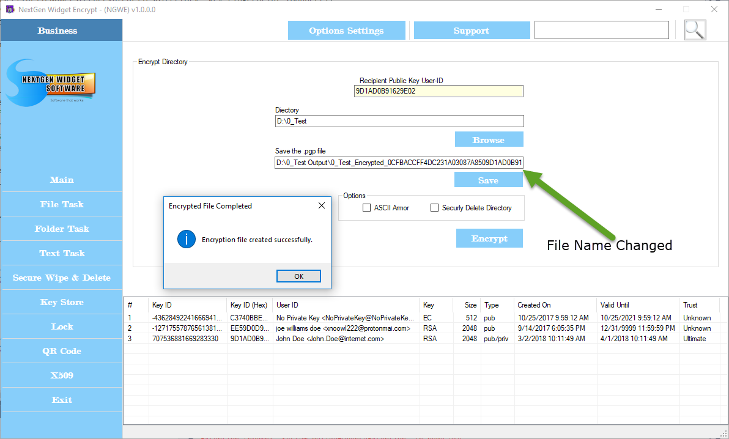Open File Task section
Image resolution: width=729 pixels, height=439 pixels.
pyautogui.click(x=62, y=204)
